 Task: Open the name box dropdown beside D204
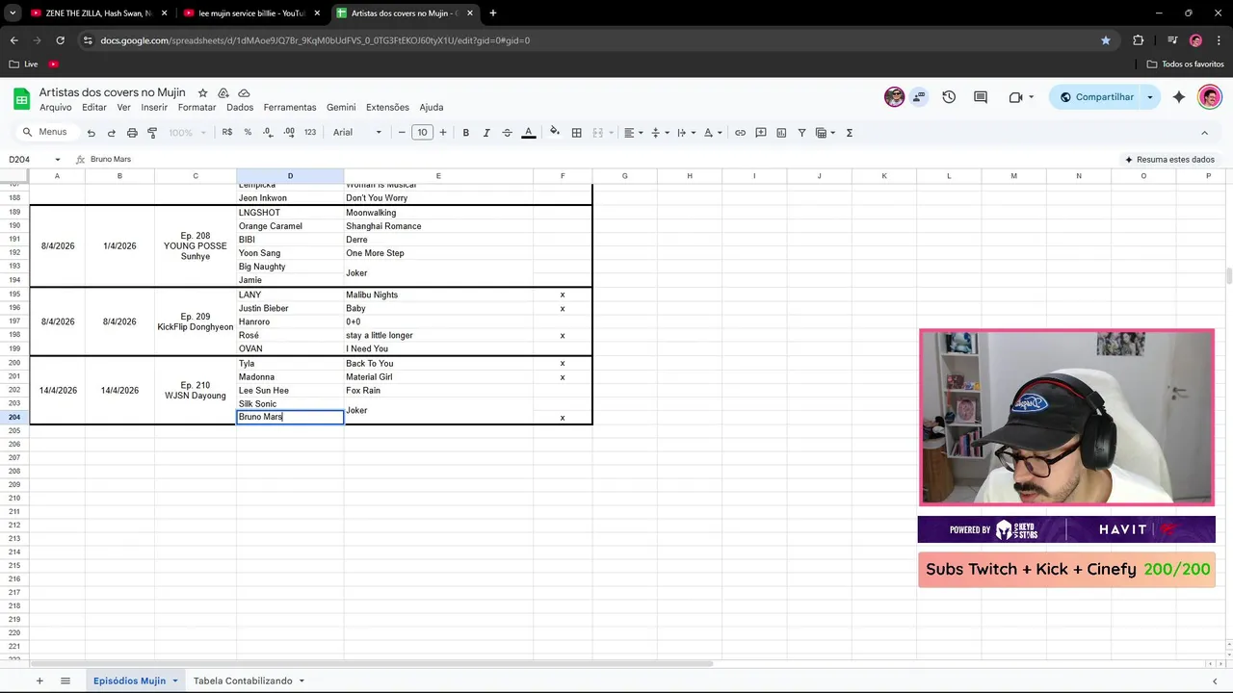[58, 160]
